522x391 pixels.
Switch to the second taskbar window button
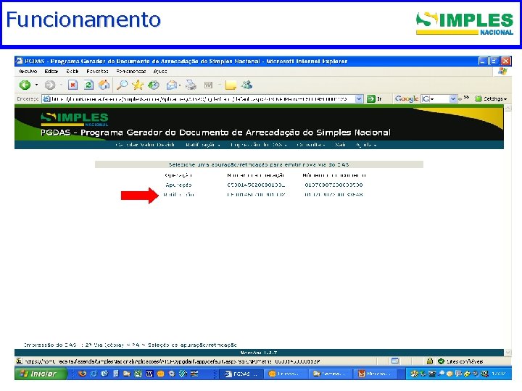pos(286,374)
